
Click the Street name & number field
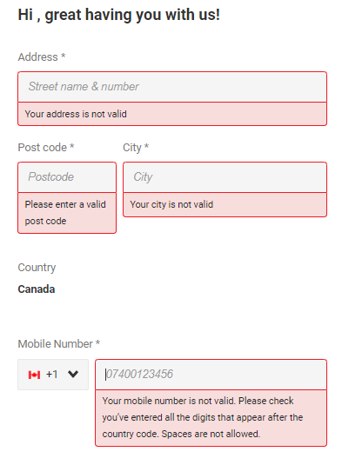pos(172,87)
